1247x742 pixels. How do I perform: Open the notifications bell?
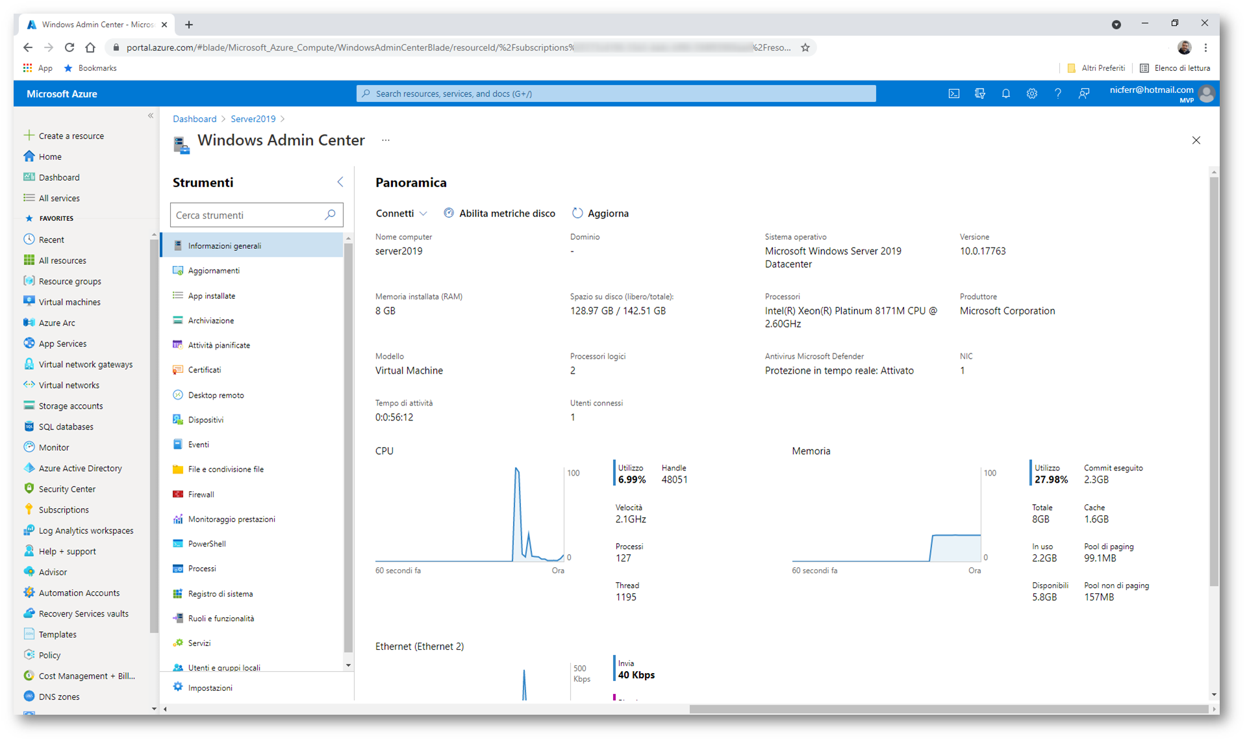(x=1005, y=94)
